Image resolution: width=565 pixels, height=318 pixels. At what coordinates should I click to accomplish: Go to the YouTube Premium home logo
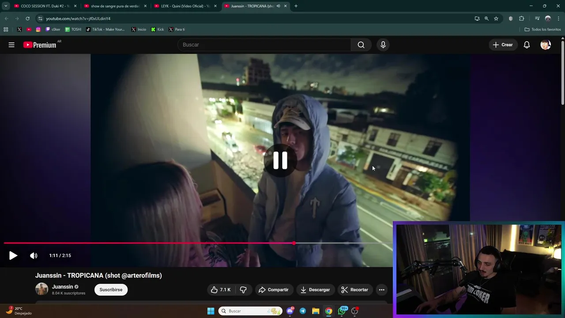coord(40,45)
